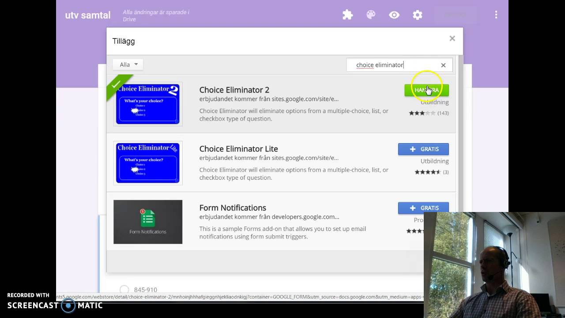Viewport: 565px width, 318px height.
Task: Add Choice Eliminator Lite with Gratis button
Action: (x=423, y=149)
